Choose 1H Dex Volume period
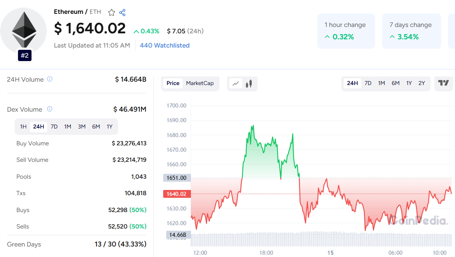 point(23,127)
